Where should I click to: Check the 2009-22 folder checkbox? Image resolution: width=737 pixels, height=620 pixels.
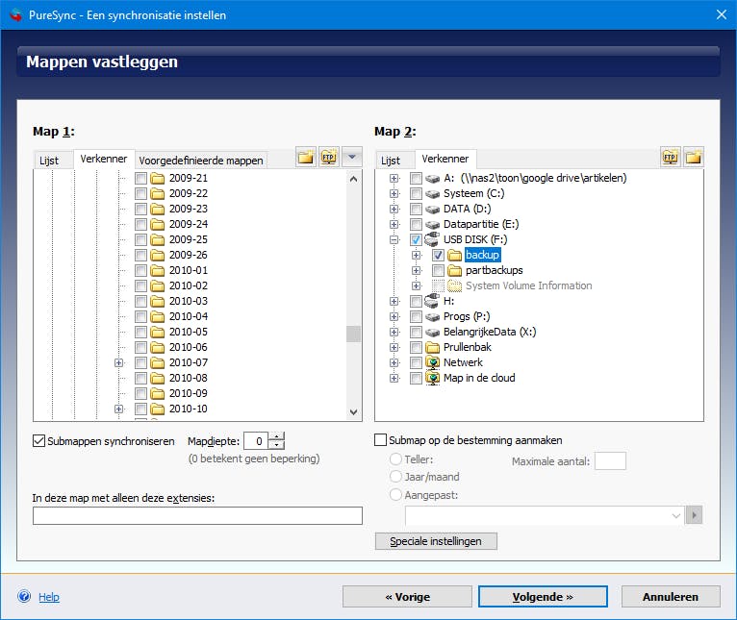pyautogui.click(x=140, y=193)
